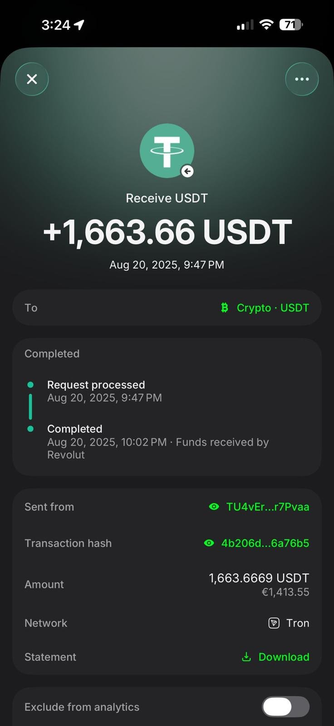
Task: Tap the Bitcoin icon beside Crypto · USDT
Action: click(x=224, y=308)
